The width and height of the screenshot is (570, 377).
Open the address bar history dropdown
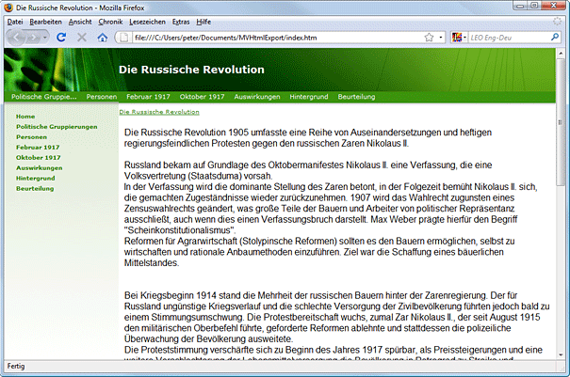[x=441, y=38]
